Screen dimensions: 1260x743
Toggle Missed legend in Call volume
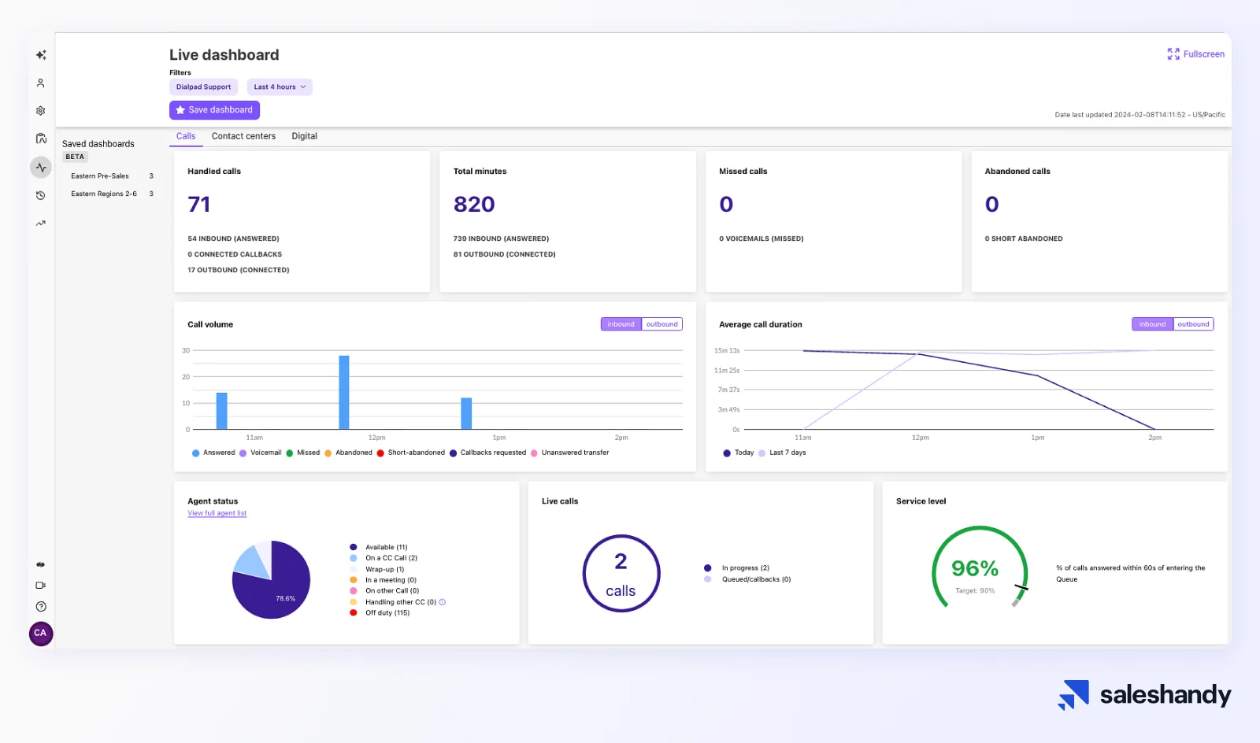point(303,453)
